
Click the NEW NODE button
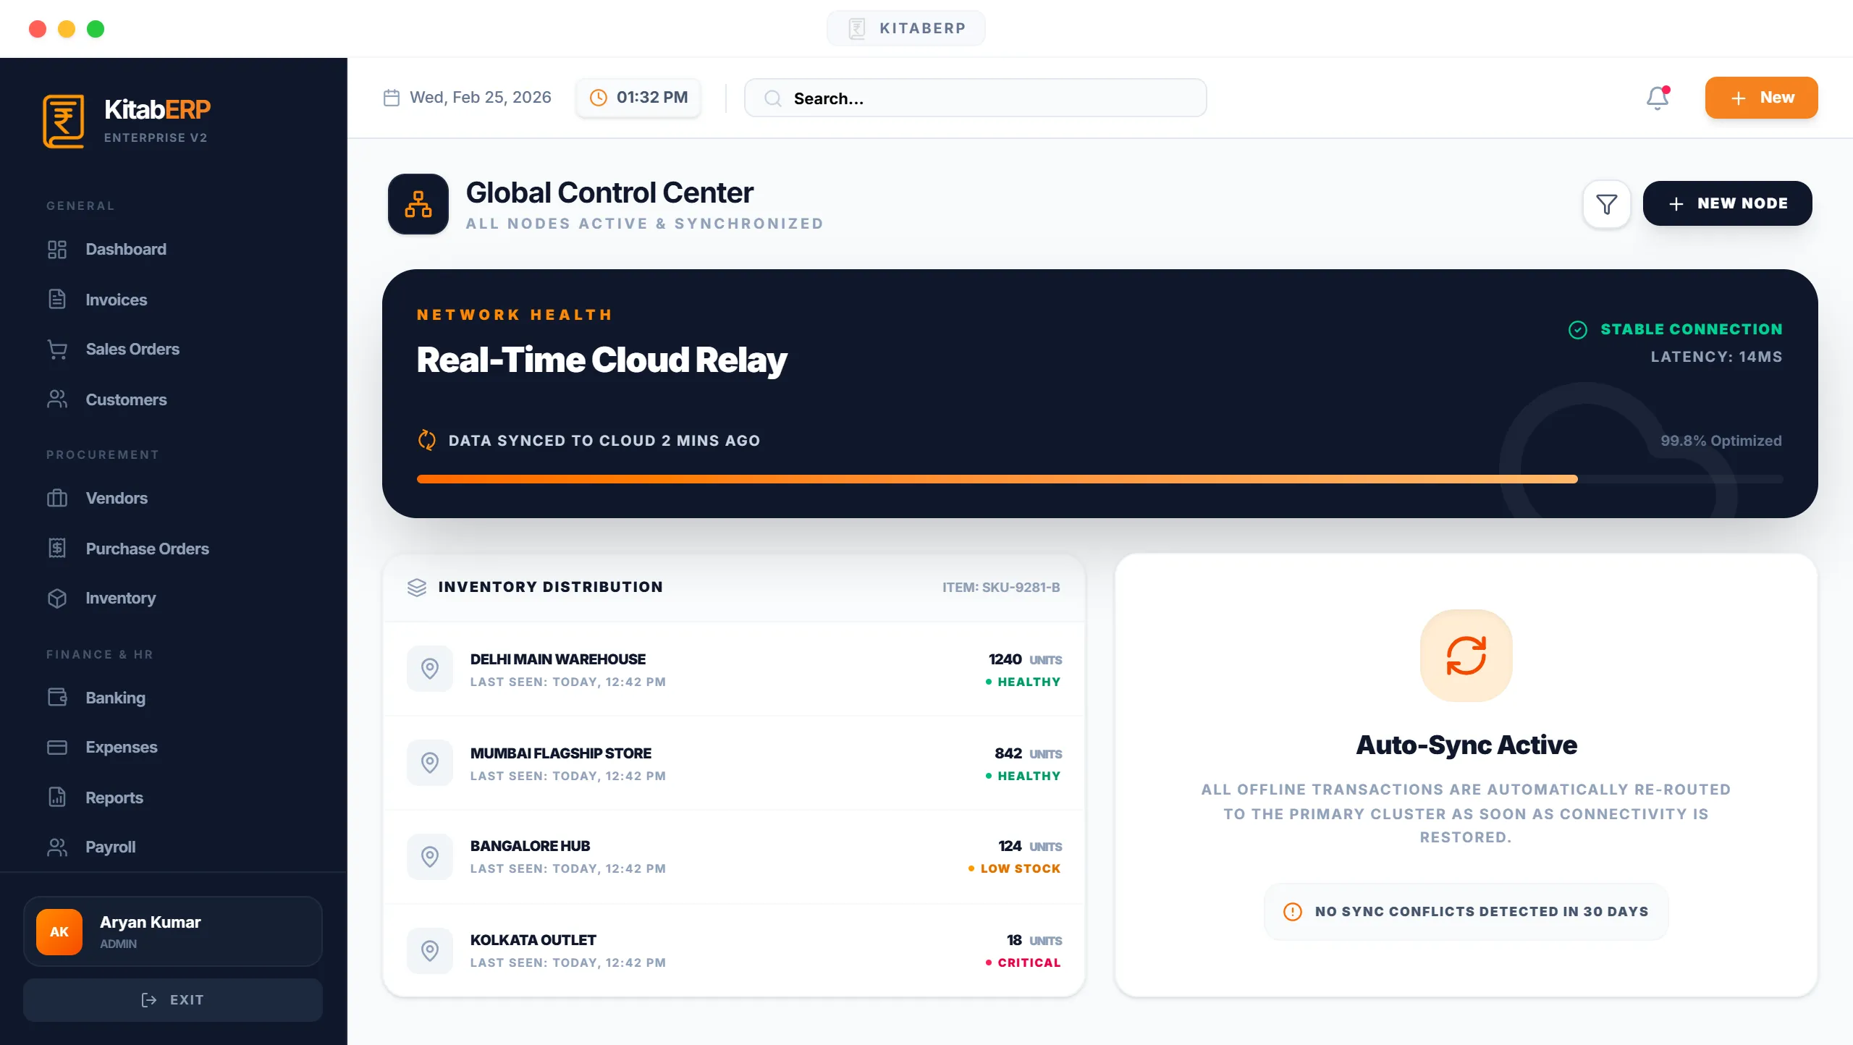[1727, 204]
